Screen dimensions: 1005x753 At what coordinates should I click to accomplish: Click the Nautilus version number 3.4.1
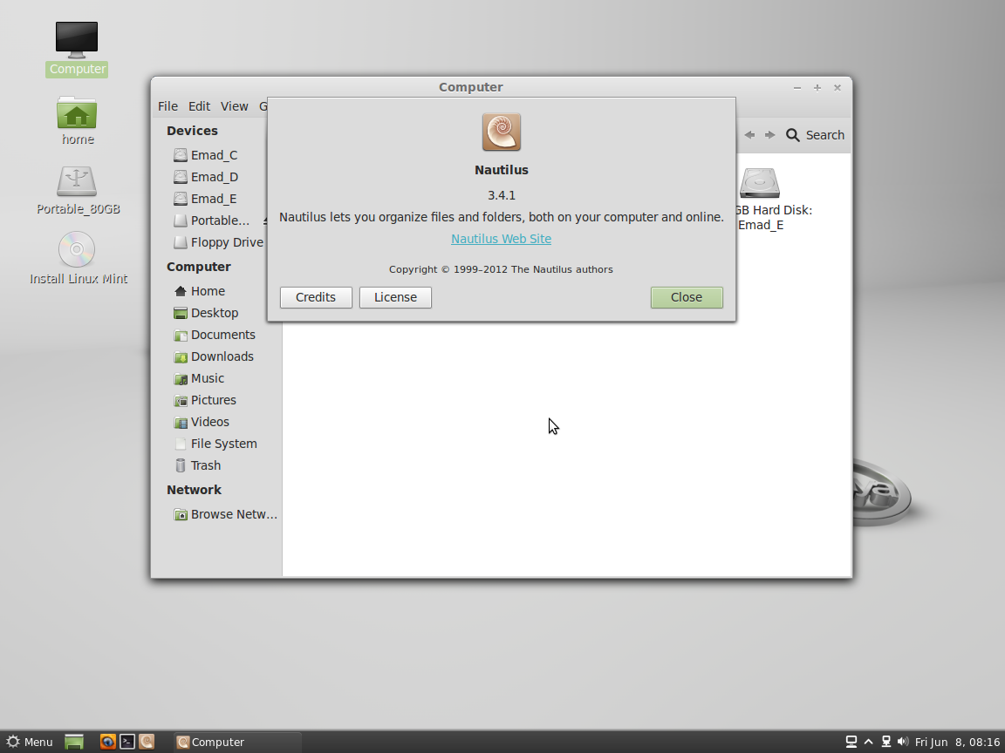(502, 195)
